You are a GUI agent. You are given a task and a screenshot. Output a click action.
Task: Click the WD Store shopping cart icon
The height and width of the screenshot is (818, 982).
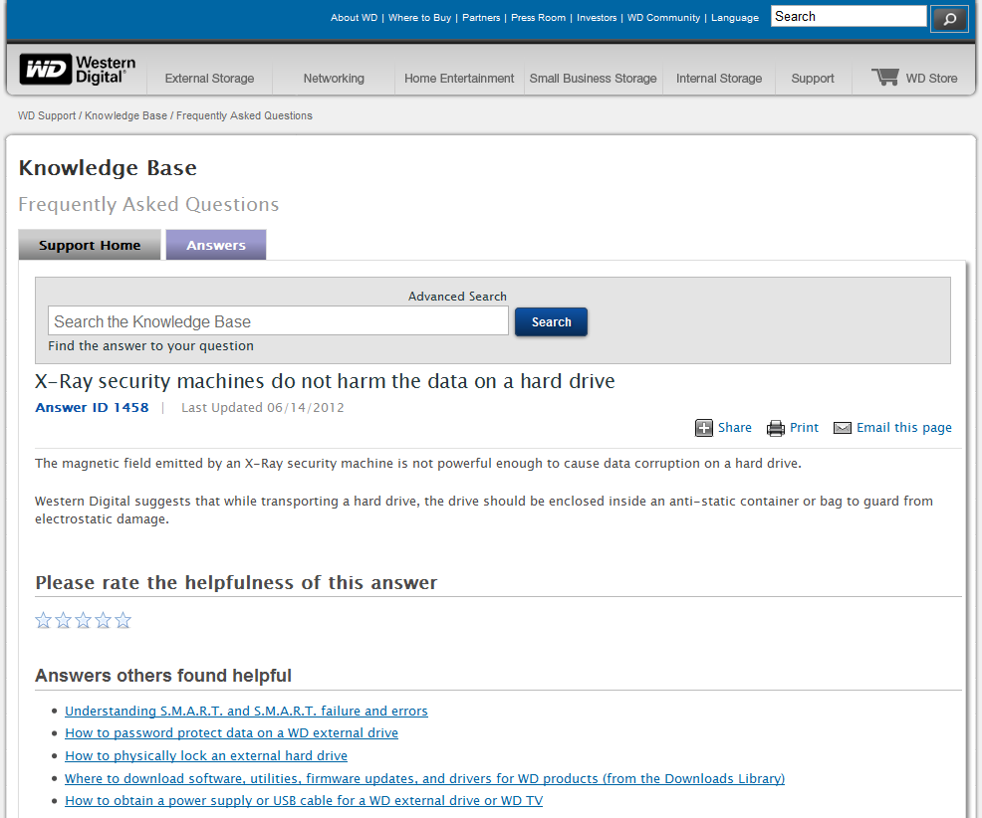point(885,78)
